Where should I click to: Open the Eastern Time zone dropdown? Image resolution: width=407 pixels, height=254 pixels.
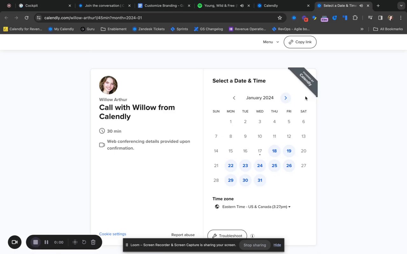[256, 207]
